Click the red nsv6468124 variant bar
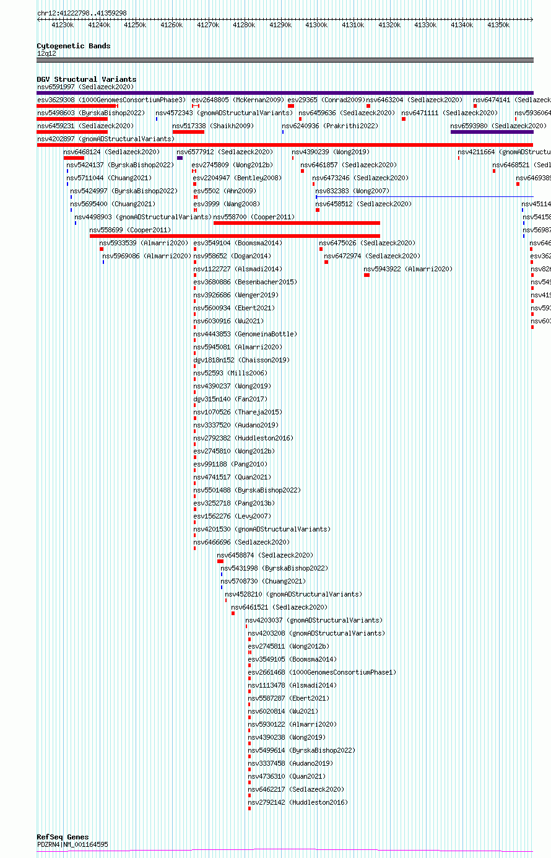 click(x=74, y=157)
